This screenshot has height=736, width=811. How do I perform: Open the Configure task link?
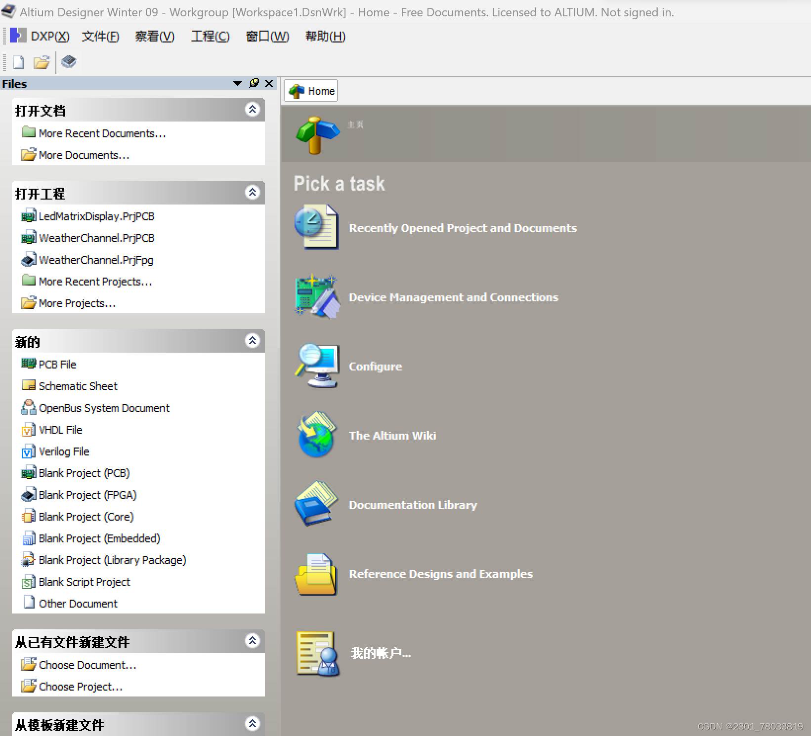(375, 367)
